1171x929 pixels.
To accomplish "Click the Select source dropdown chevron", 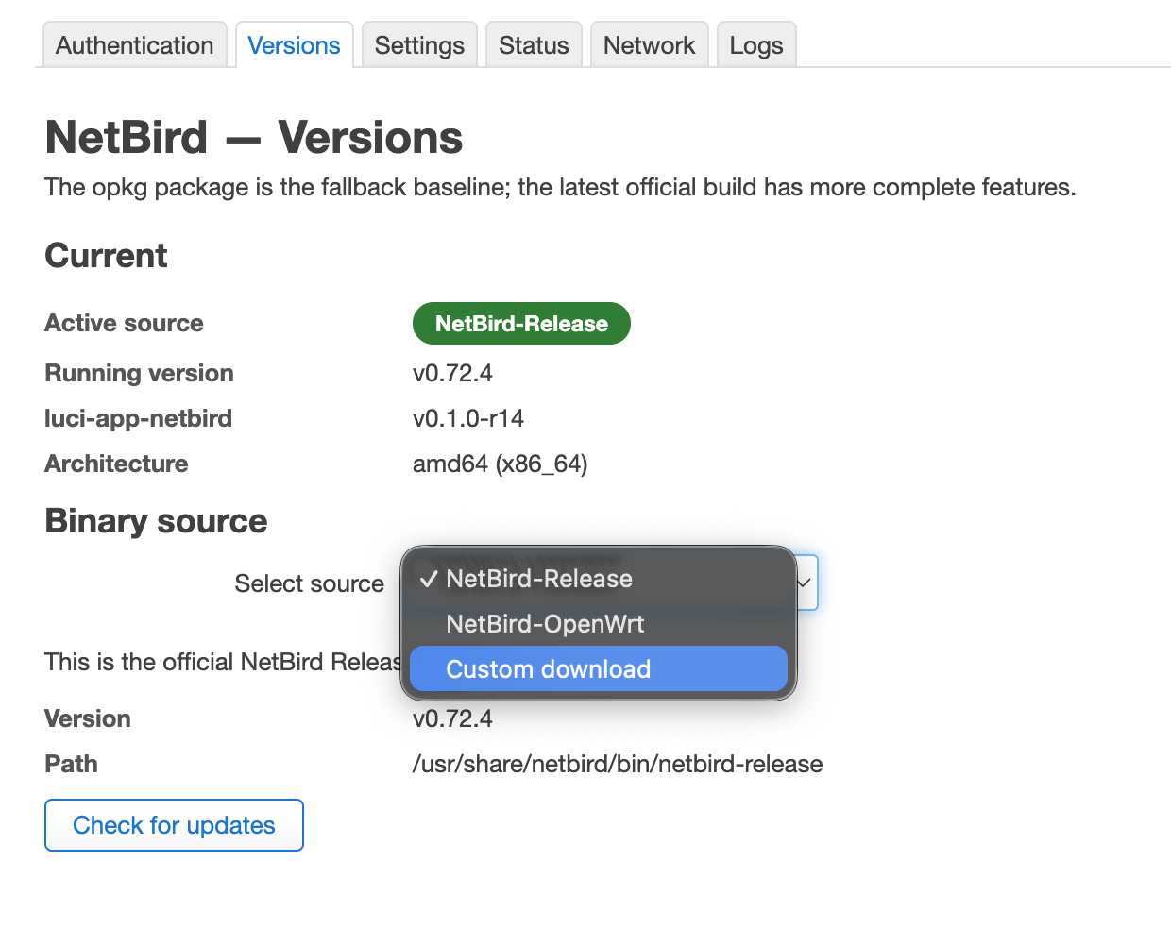I will pos(805,583).
